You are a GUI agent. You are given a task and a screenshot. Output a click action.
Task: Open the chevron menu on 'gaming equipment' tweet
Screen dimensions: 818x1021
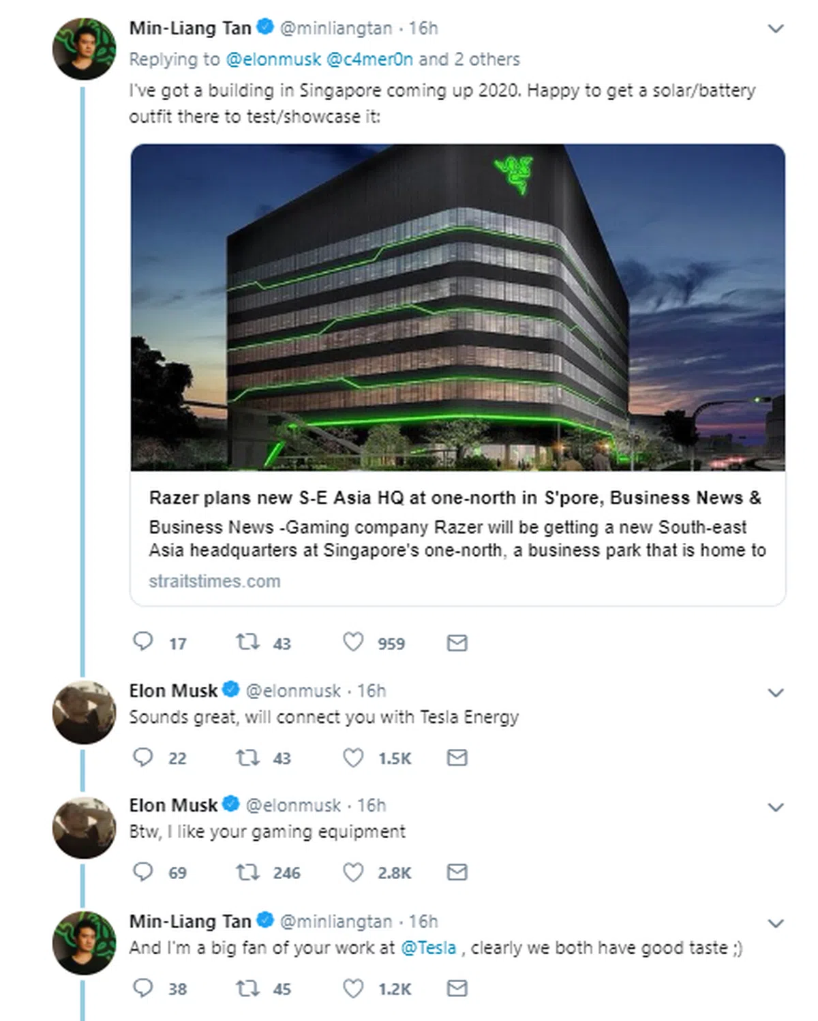point(776,808)
